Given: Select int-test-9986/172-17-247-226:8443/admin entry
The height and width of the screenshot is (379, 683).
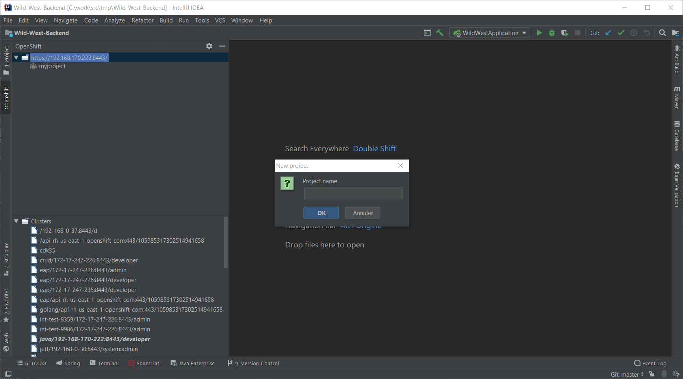Looking at the screenshot, I should (95, 329).
